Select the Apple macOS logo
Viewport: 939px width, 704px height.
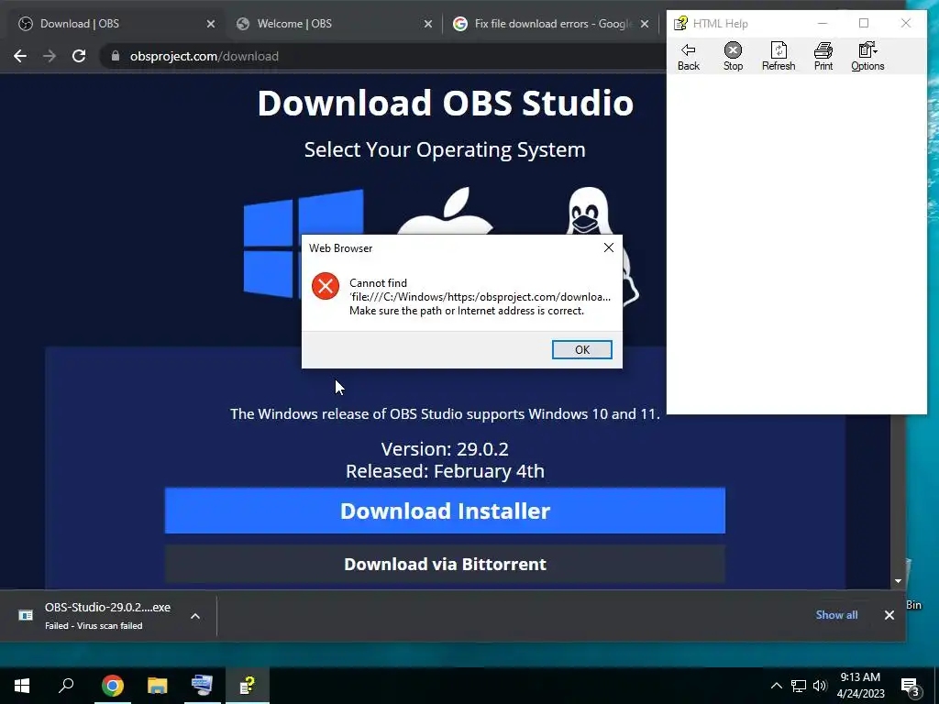445,211
